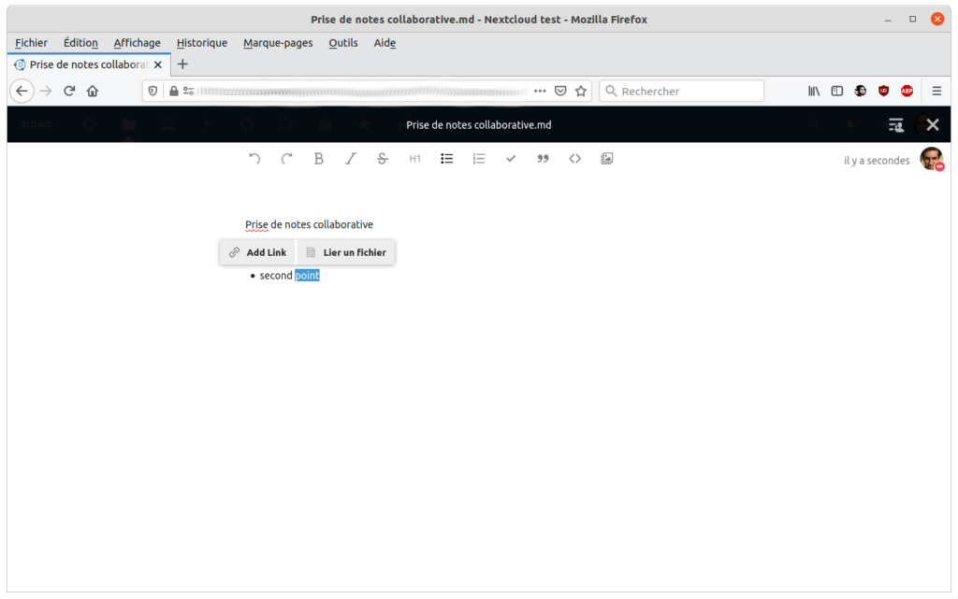Open tracking protection shield in address bar
958x599 pixels.
click(152, 91)
